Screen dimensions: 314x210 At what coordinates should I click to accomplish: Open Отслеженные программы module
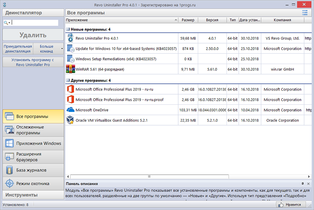(33, 130)
